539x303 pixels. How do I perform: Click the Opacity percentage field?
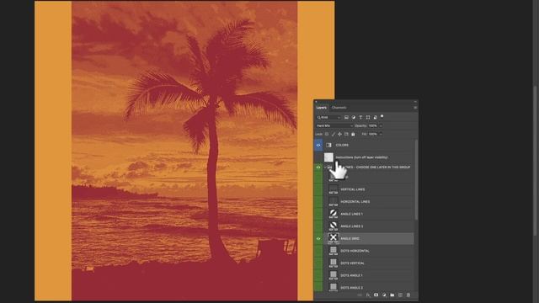(x=372, y=125)
